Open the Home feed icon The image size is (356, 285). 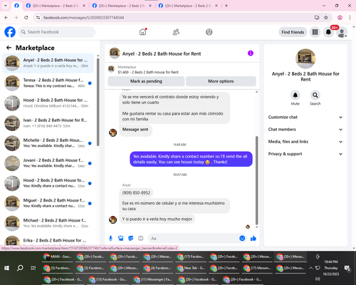[x=142, y=32]
